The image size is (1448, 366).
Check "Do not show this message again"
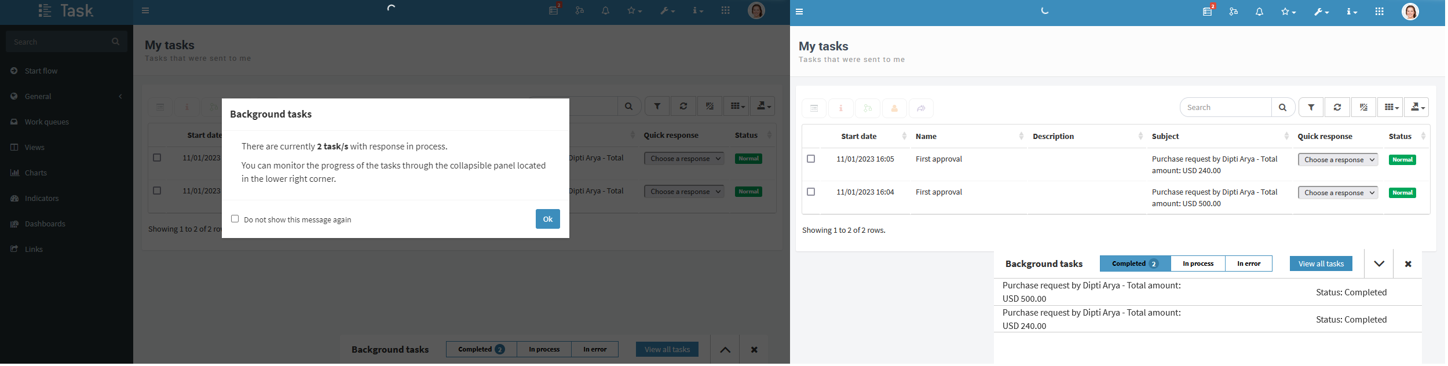[x=235, y=219]
